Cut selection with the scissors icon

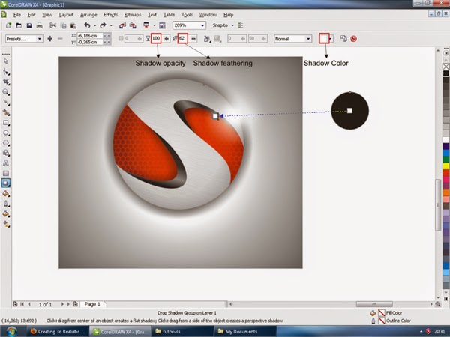point(52,25)
